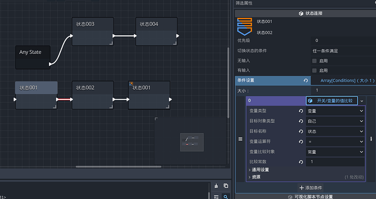Image resolution: width=376 pixels, height=199 pixels.
Task: Reset the 比较常数 value
Action: pyautogui.click(x=301, y=162)
